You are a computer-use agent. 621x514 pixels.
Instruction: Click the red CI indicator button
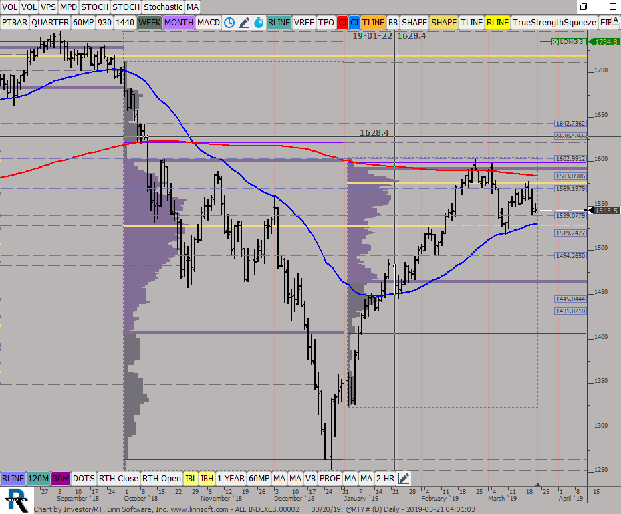tap(342, 22)
